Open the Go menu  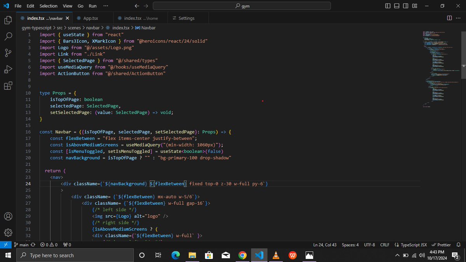click(x=80, y=6)
